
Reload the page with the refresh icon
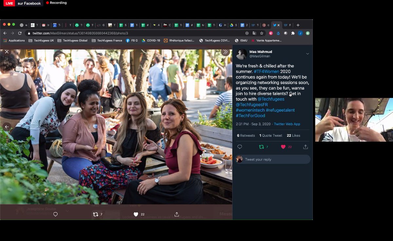[x=20, y=33]
